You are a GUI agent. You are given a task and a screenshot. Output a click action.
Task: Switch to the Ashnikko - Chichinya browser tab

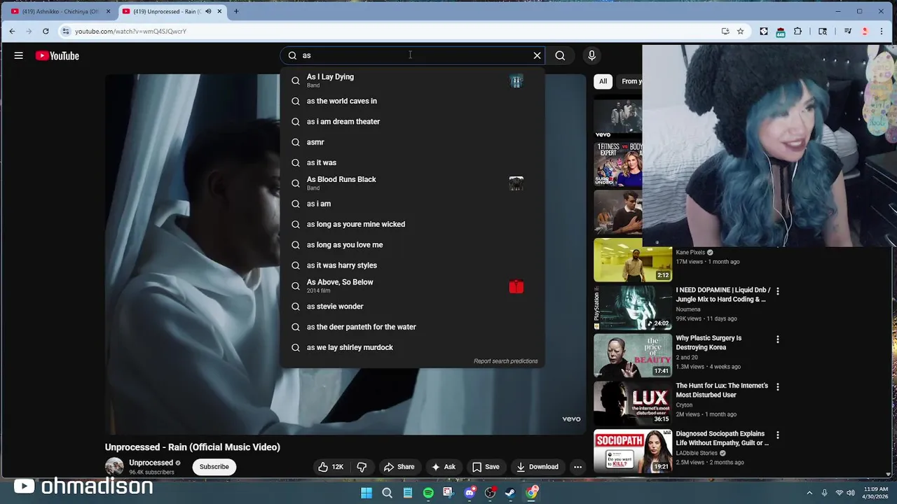(60, 11)
